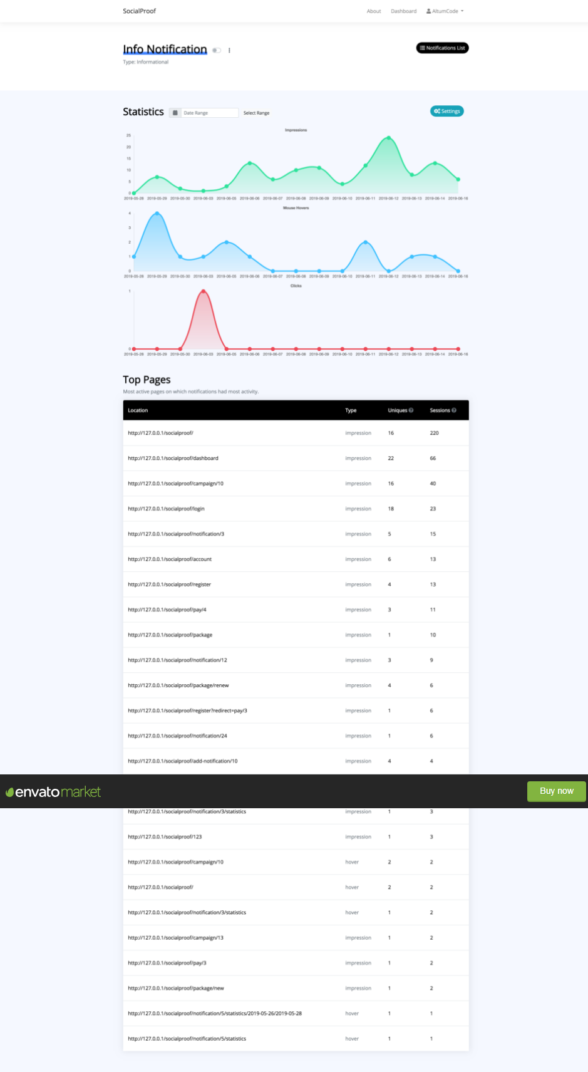588x1072 pixels.
Task: Toggle the Info Notification enable switch
Action: (x=217, y=50)
